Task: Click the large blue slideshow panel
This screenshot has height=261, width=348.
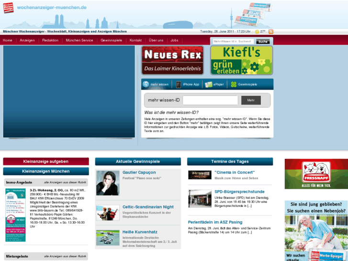Action: 69,91
